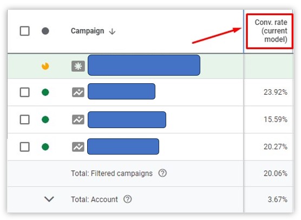Click the Performance Max icon in 15.59% row
The image size is (301, 220).
tap(78, 119)
